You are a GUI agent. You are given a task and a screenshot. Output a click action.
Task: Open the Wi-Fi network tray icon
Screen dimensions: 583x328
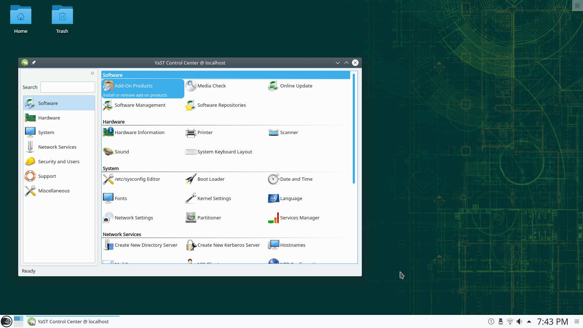[510, 321]
